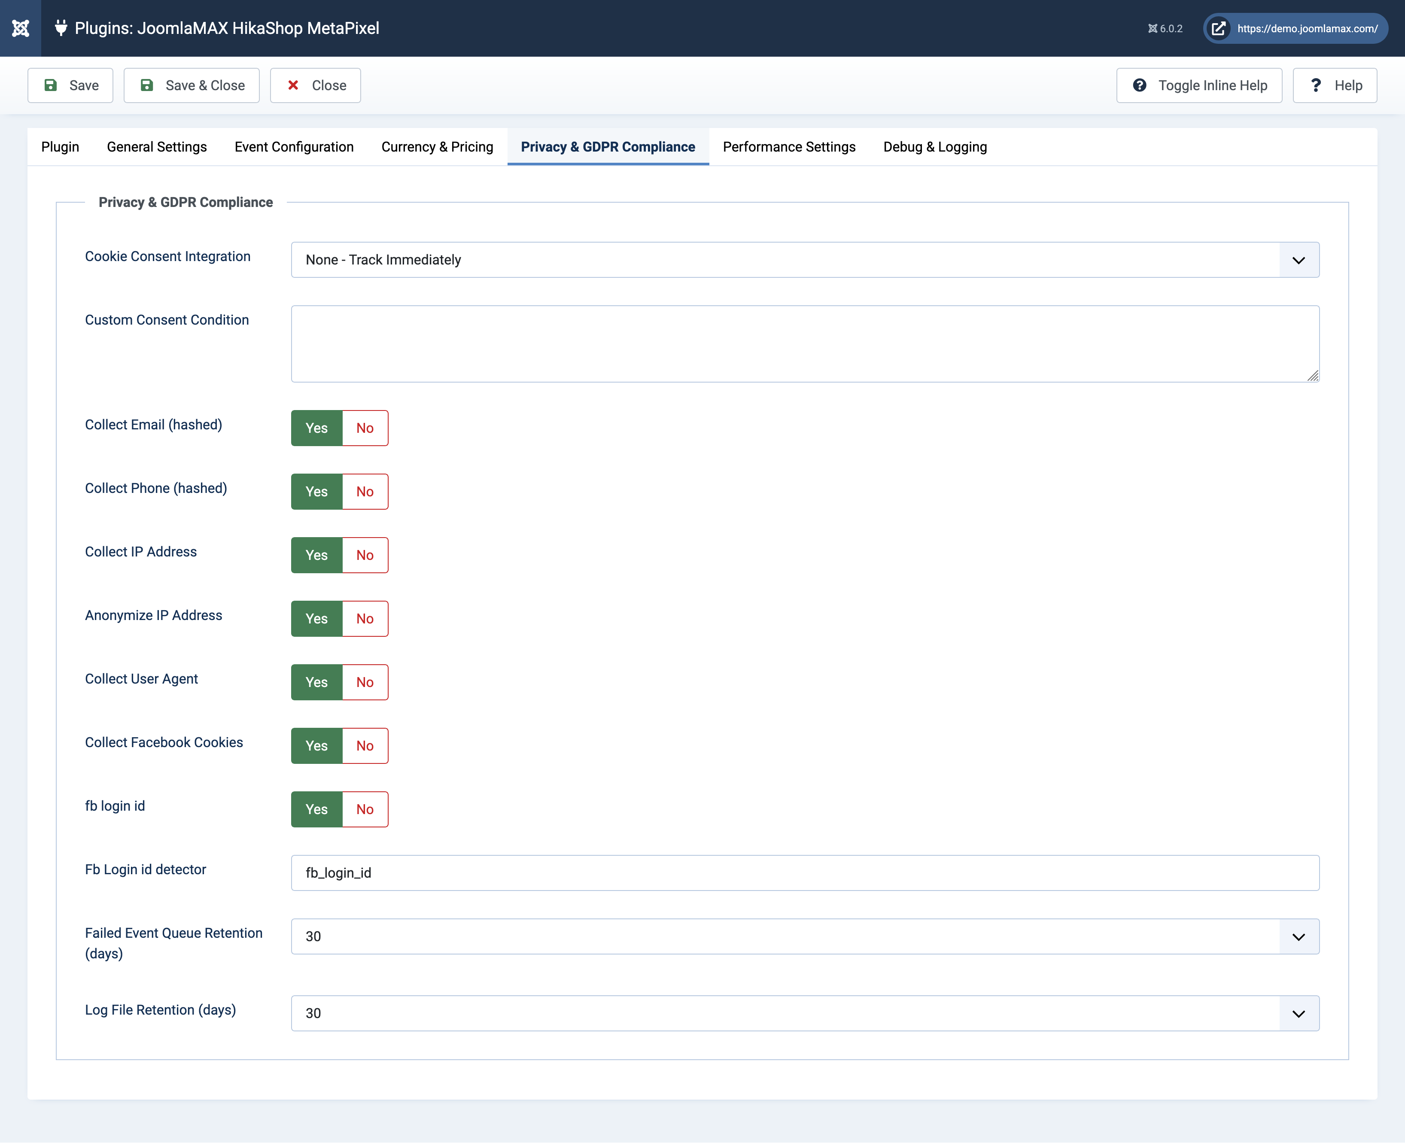This screenshot has width=1405, height=1143.
Task: Open Cookie Consent Integration dropdown
Action: pyautogui.click(x=805, y=260)
